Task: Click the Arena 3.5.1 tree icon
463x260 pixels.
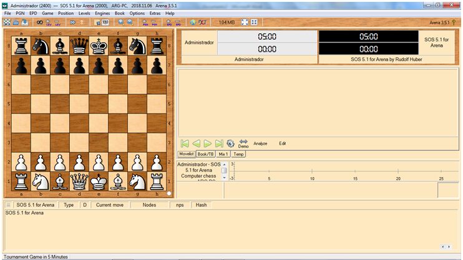Action: click(454, 22)
